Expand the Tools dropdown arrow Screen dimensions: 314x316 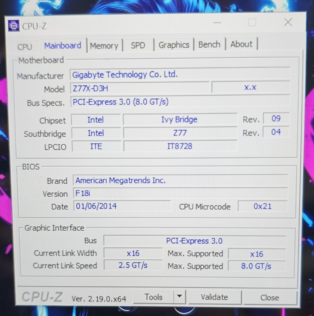pyautogui.click(x=180, y=297)
